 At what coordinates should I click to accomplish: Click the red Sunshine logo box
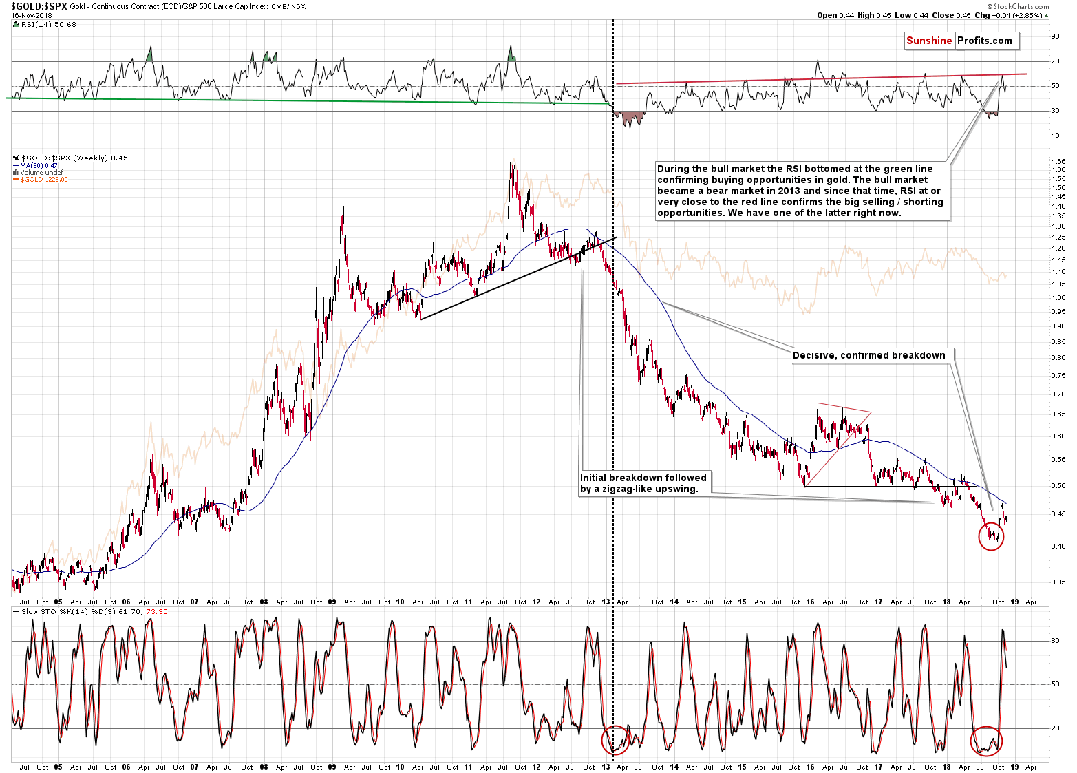[x=929, y=41]
